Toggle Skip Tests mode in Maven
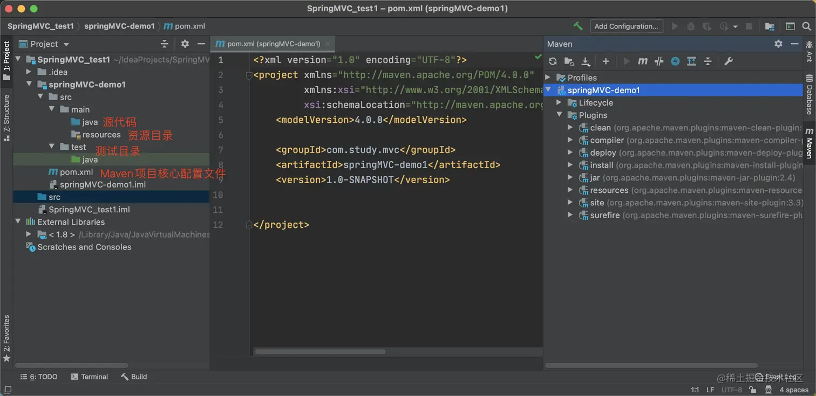Screen dimensions: 816x396 tap(675, 61)
